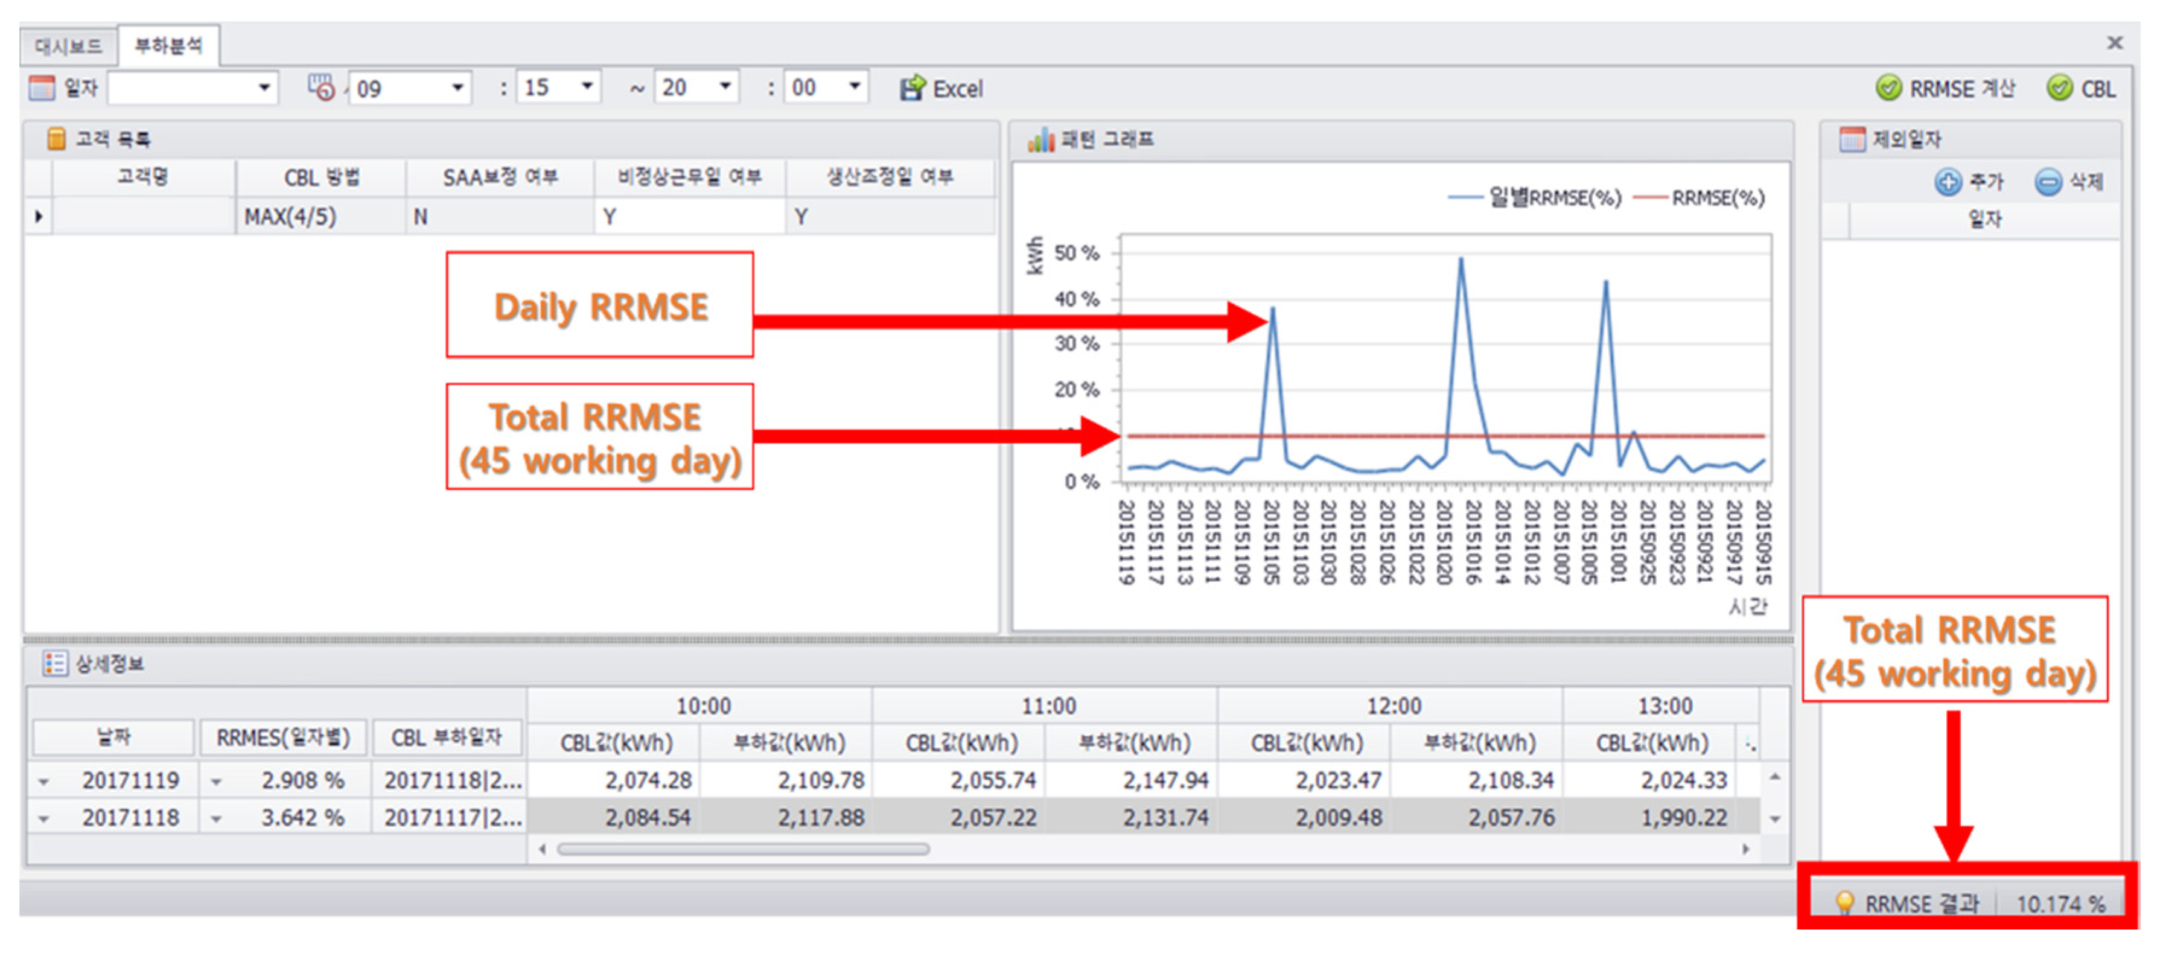Click the 일자 column header in 제외일자
2163x956 pixels.
(1984, 220)
